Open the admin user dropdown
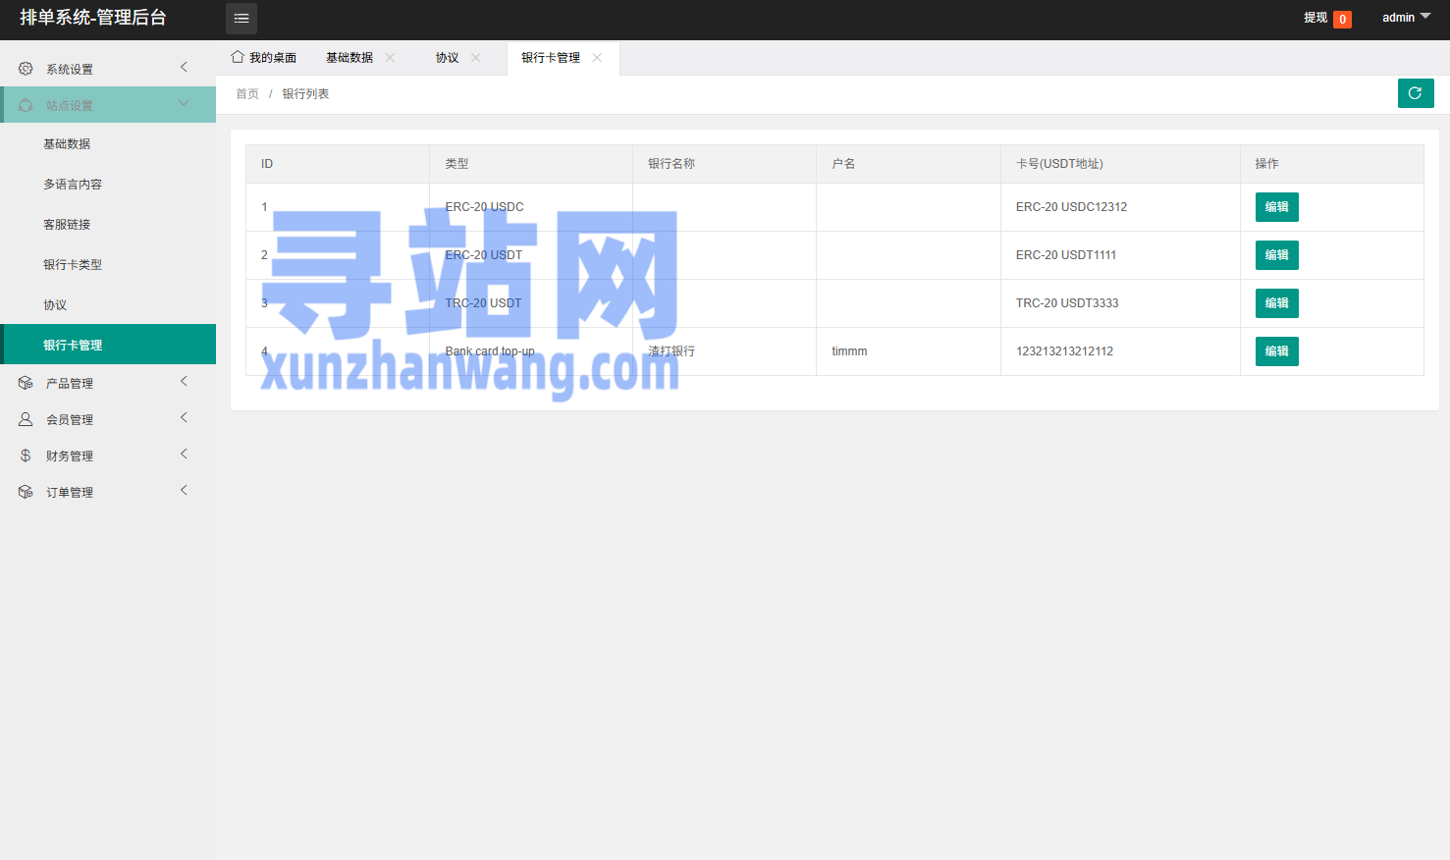Viewport: 1450px width, 860px height. coord(1406,18)
